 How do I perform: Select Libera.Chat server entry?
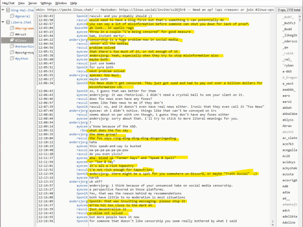[x=21, y=22]
